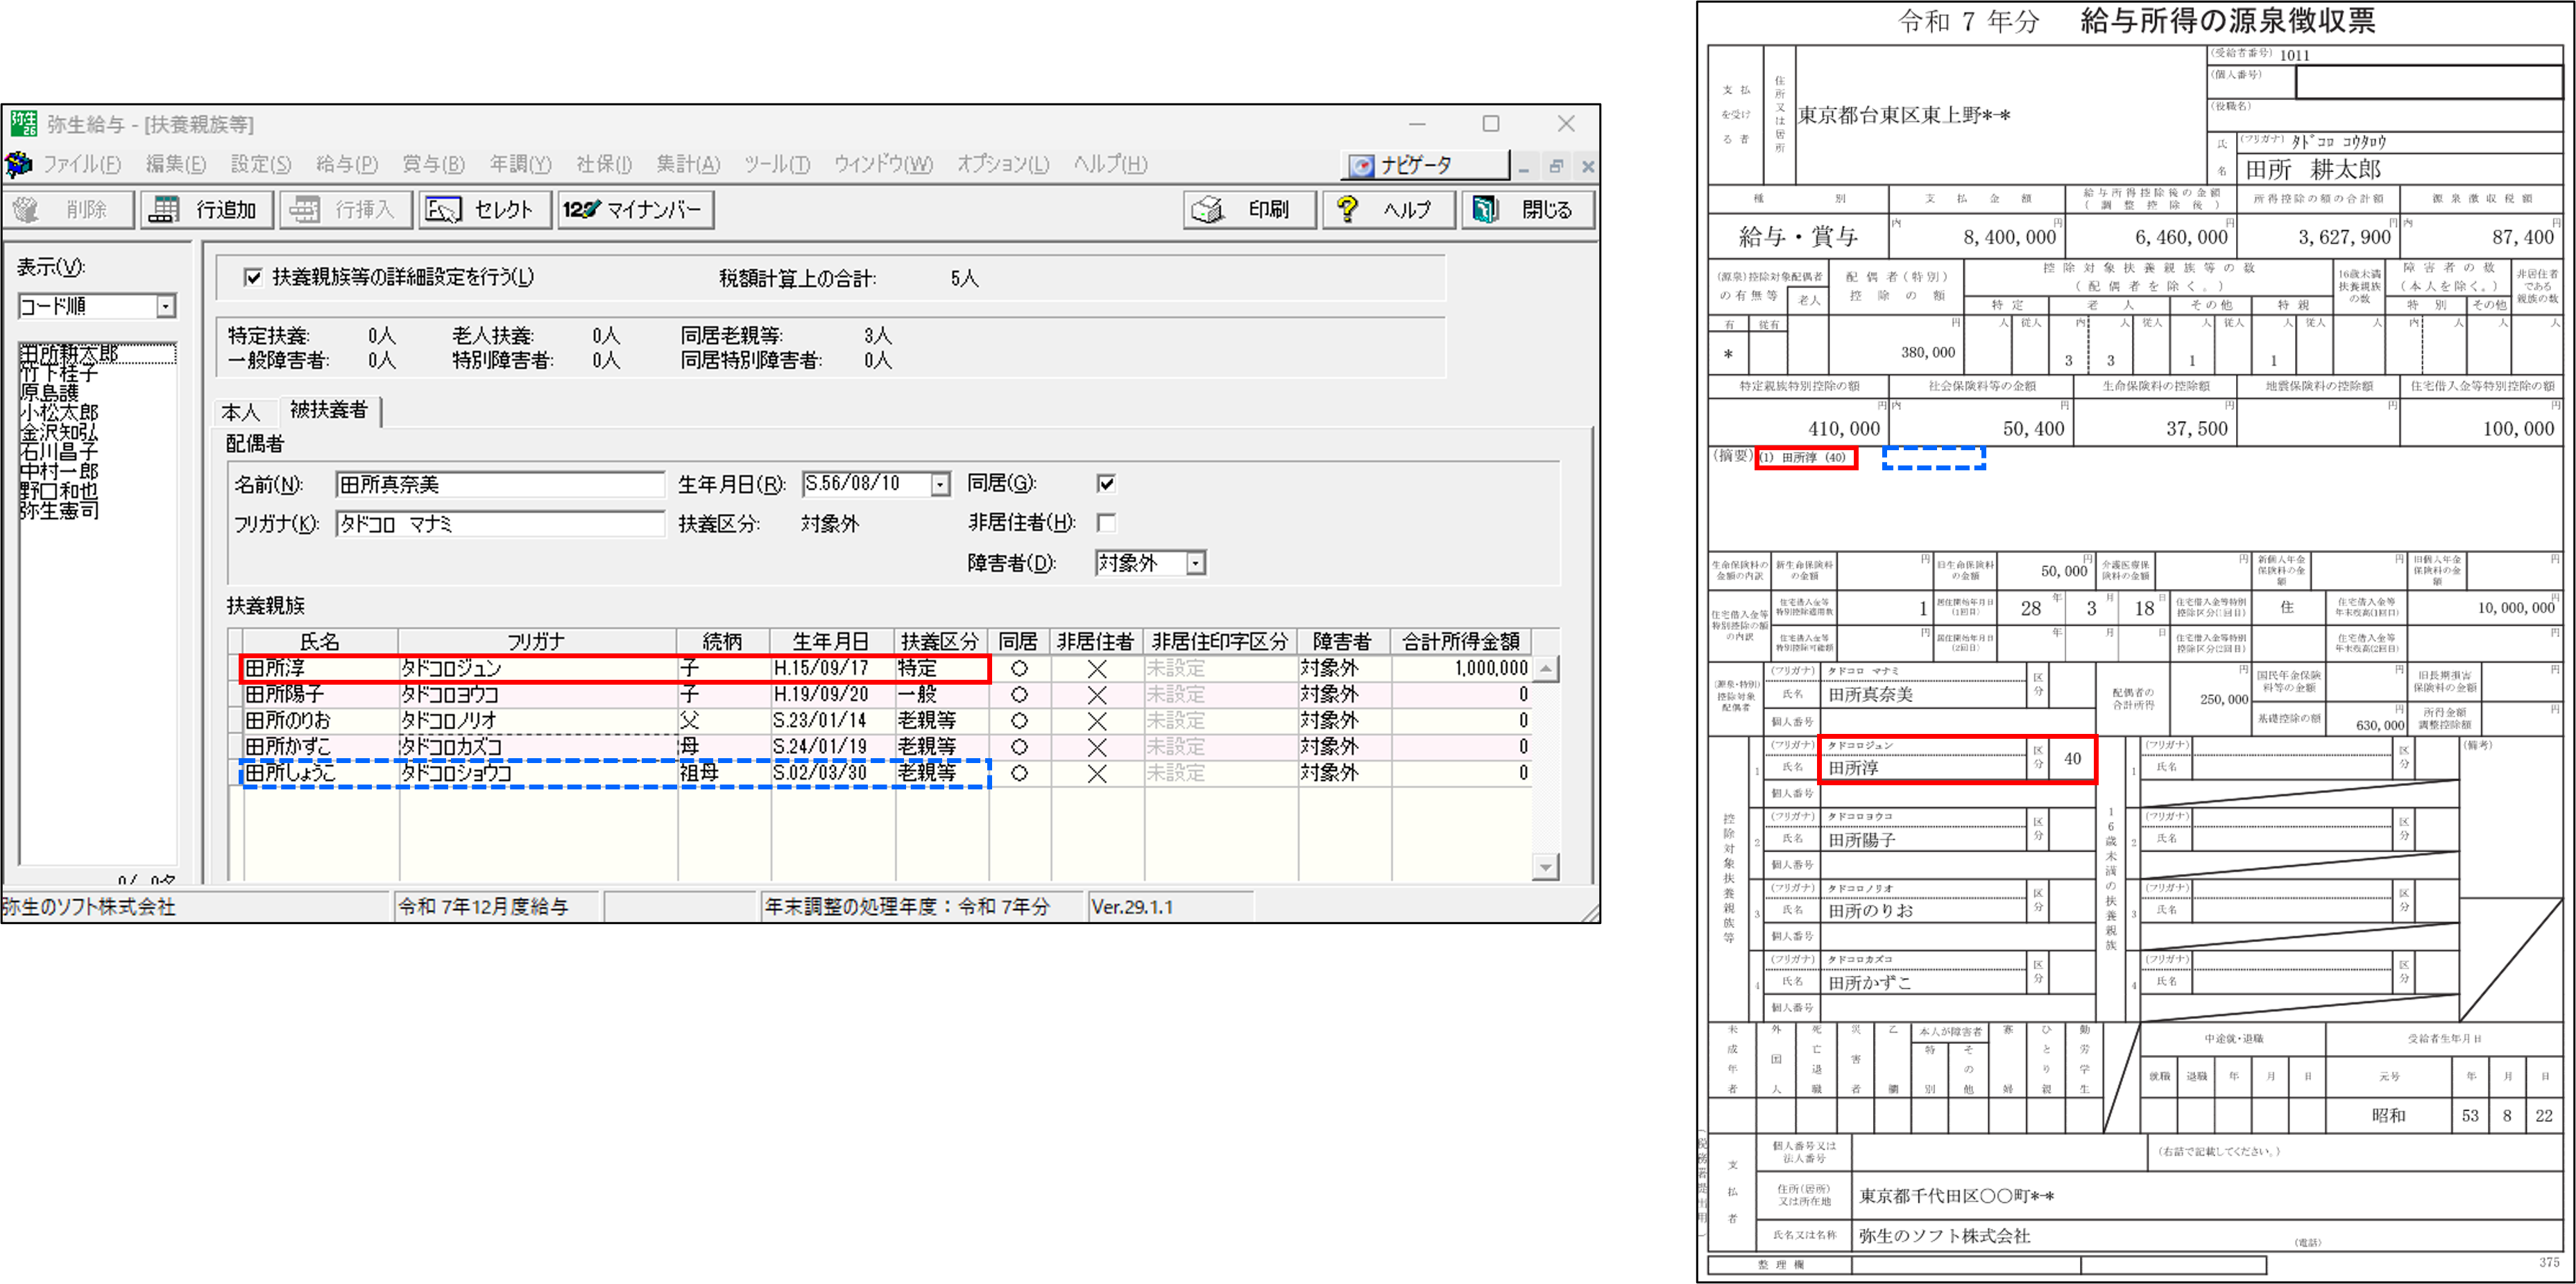
Task: Uncheck the spouse 同居 checkbox
Action: (1106, 484)
